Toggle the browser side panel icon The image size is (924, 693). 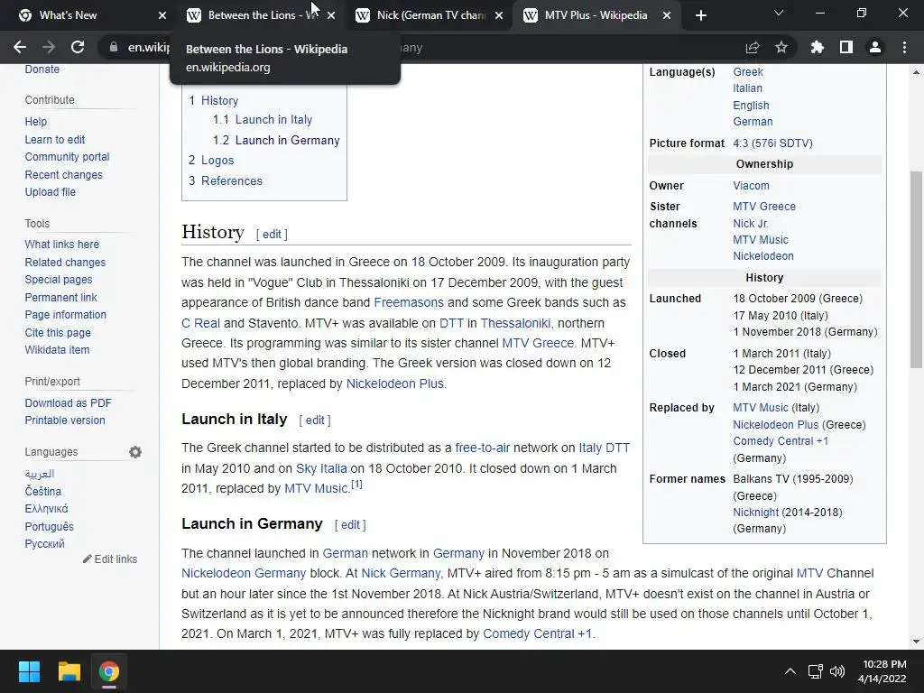pos(846,47)
